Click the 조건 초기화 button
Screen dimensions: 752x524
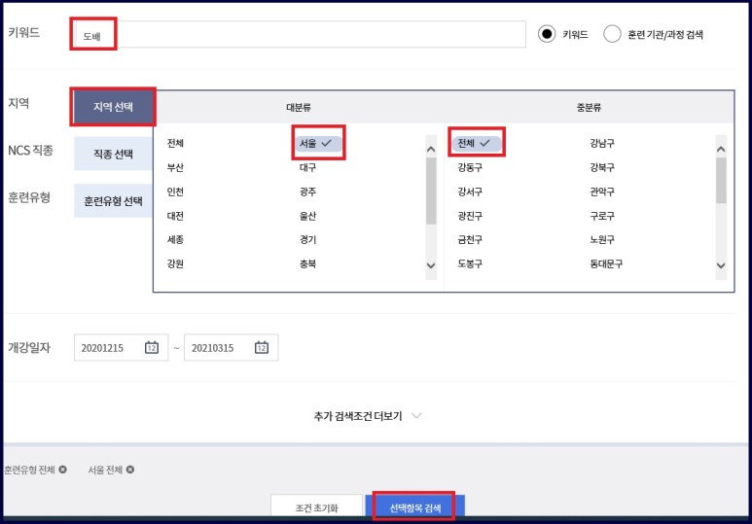coord(316,507)
